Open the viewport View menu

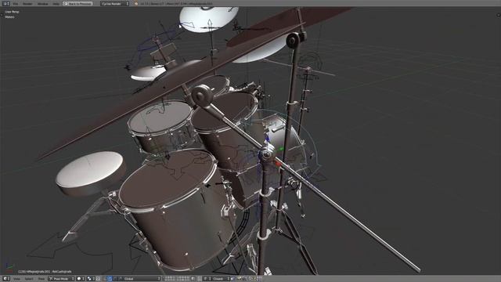pyautogui.click(x=16, y=279)
